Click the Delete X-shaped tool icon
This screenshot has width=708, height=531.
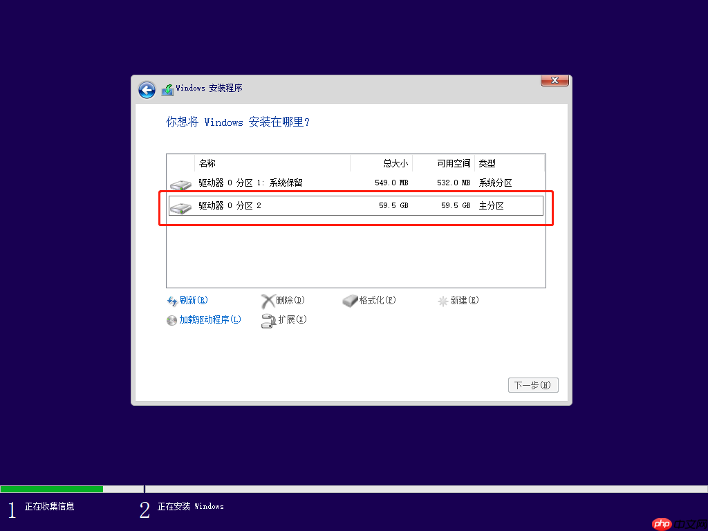click(x=270, y=300)
